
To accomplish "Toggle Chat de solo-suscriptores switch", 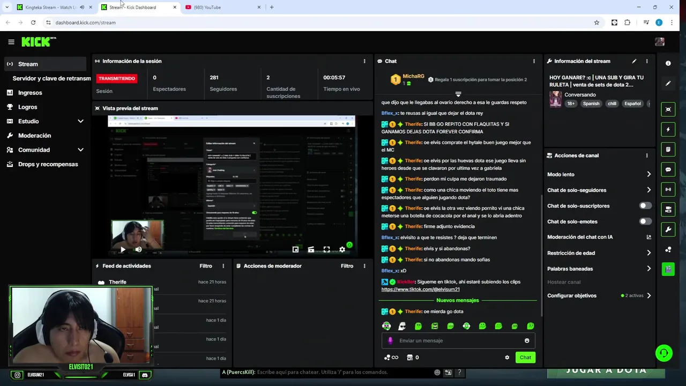I will (x=645, y=206).
